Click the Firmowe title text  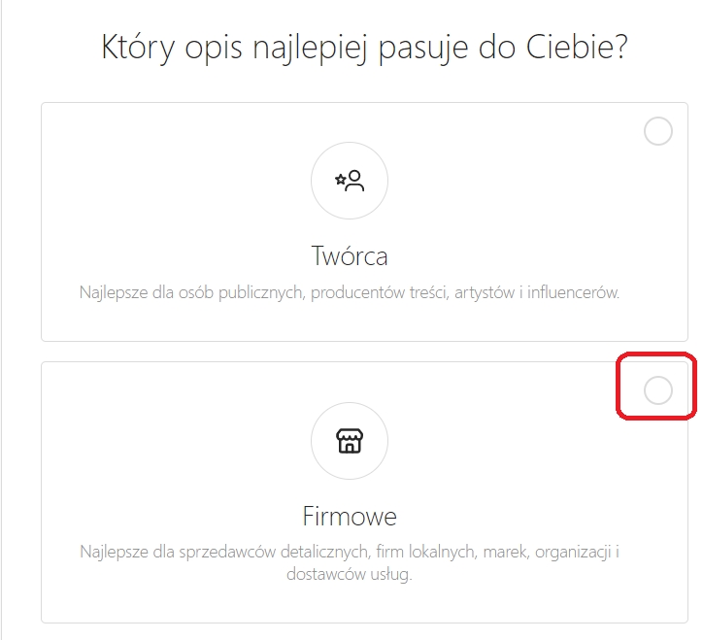coord(350,515)
